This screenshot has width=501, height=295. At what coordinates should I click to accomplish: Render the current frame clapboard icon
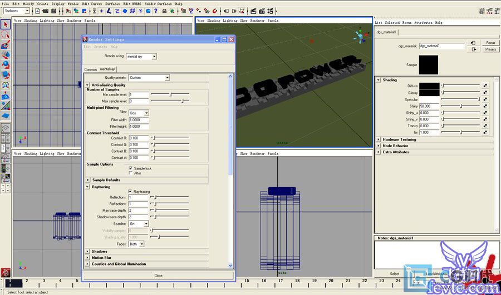point(253,11)
